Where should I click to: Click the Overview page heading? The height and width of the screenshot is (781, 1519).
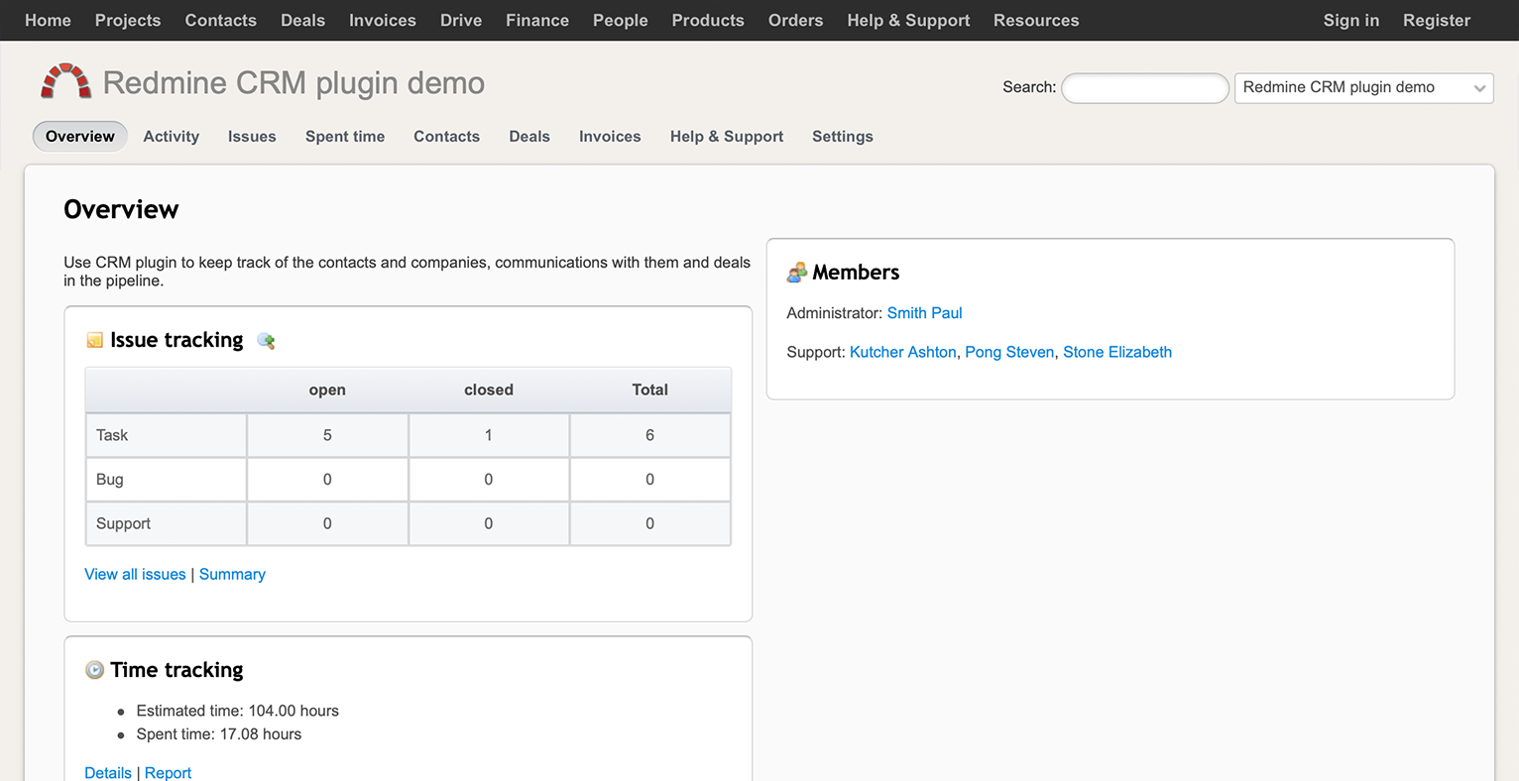[121, 210]
